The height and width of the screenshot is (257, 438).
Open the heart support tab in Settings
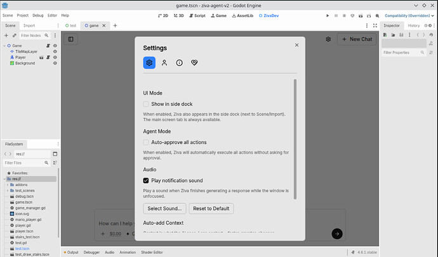tap(194, 63)
